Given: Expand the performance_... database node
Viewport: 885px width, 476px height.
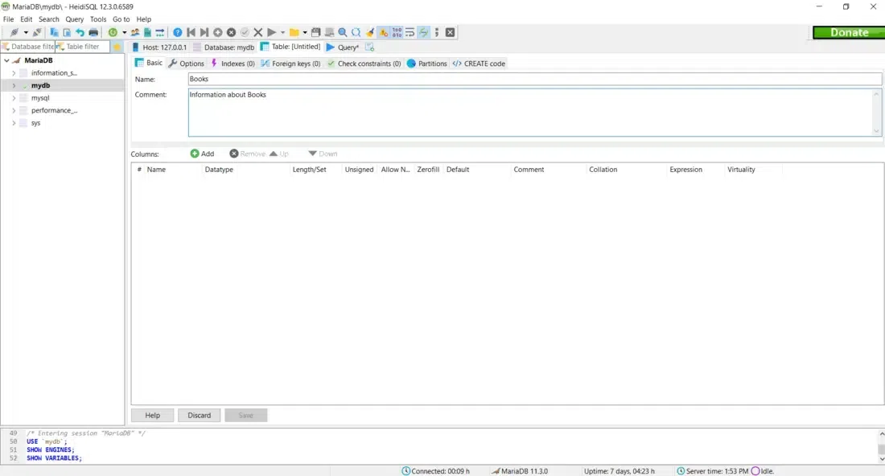Looking at the screenshot, I should [x=14, y=110].
